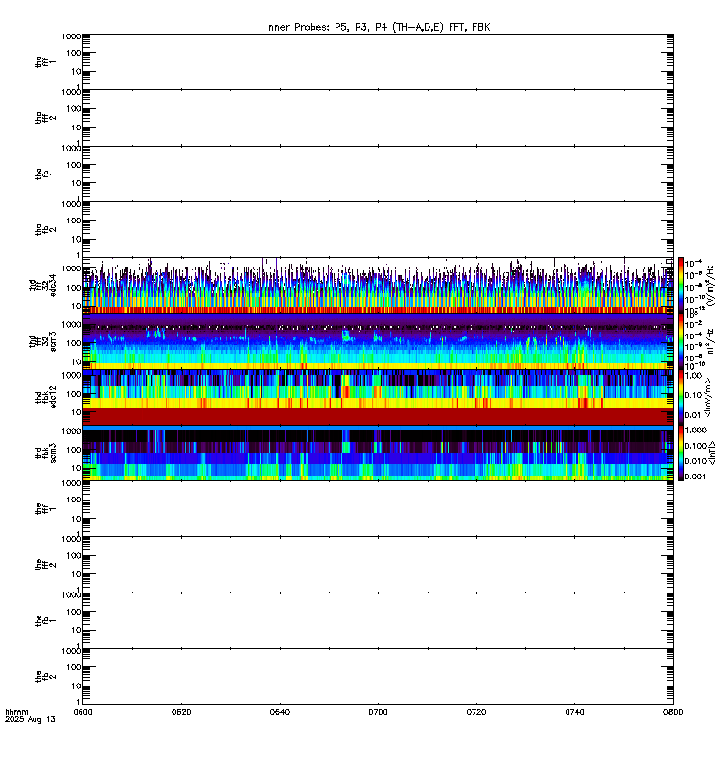Click the 0620 time axis label
Viewport: 719px width, 767px height.
point(181,712)
